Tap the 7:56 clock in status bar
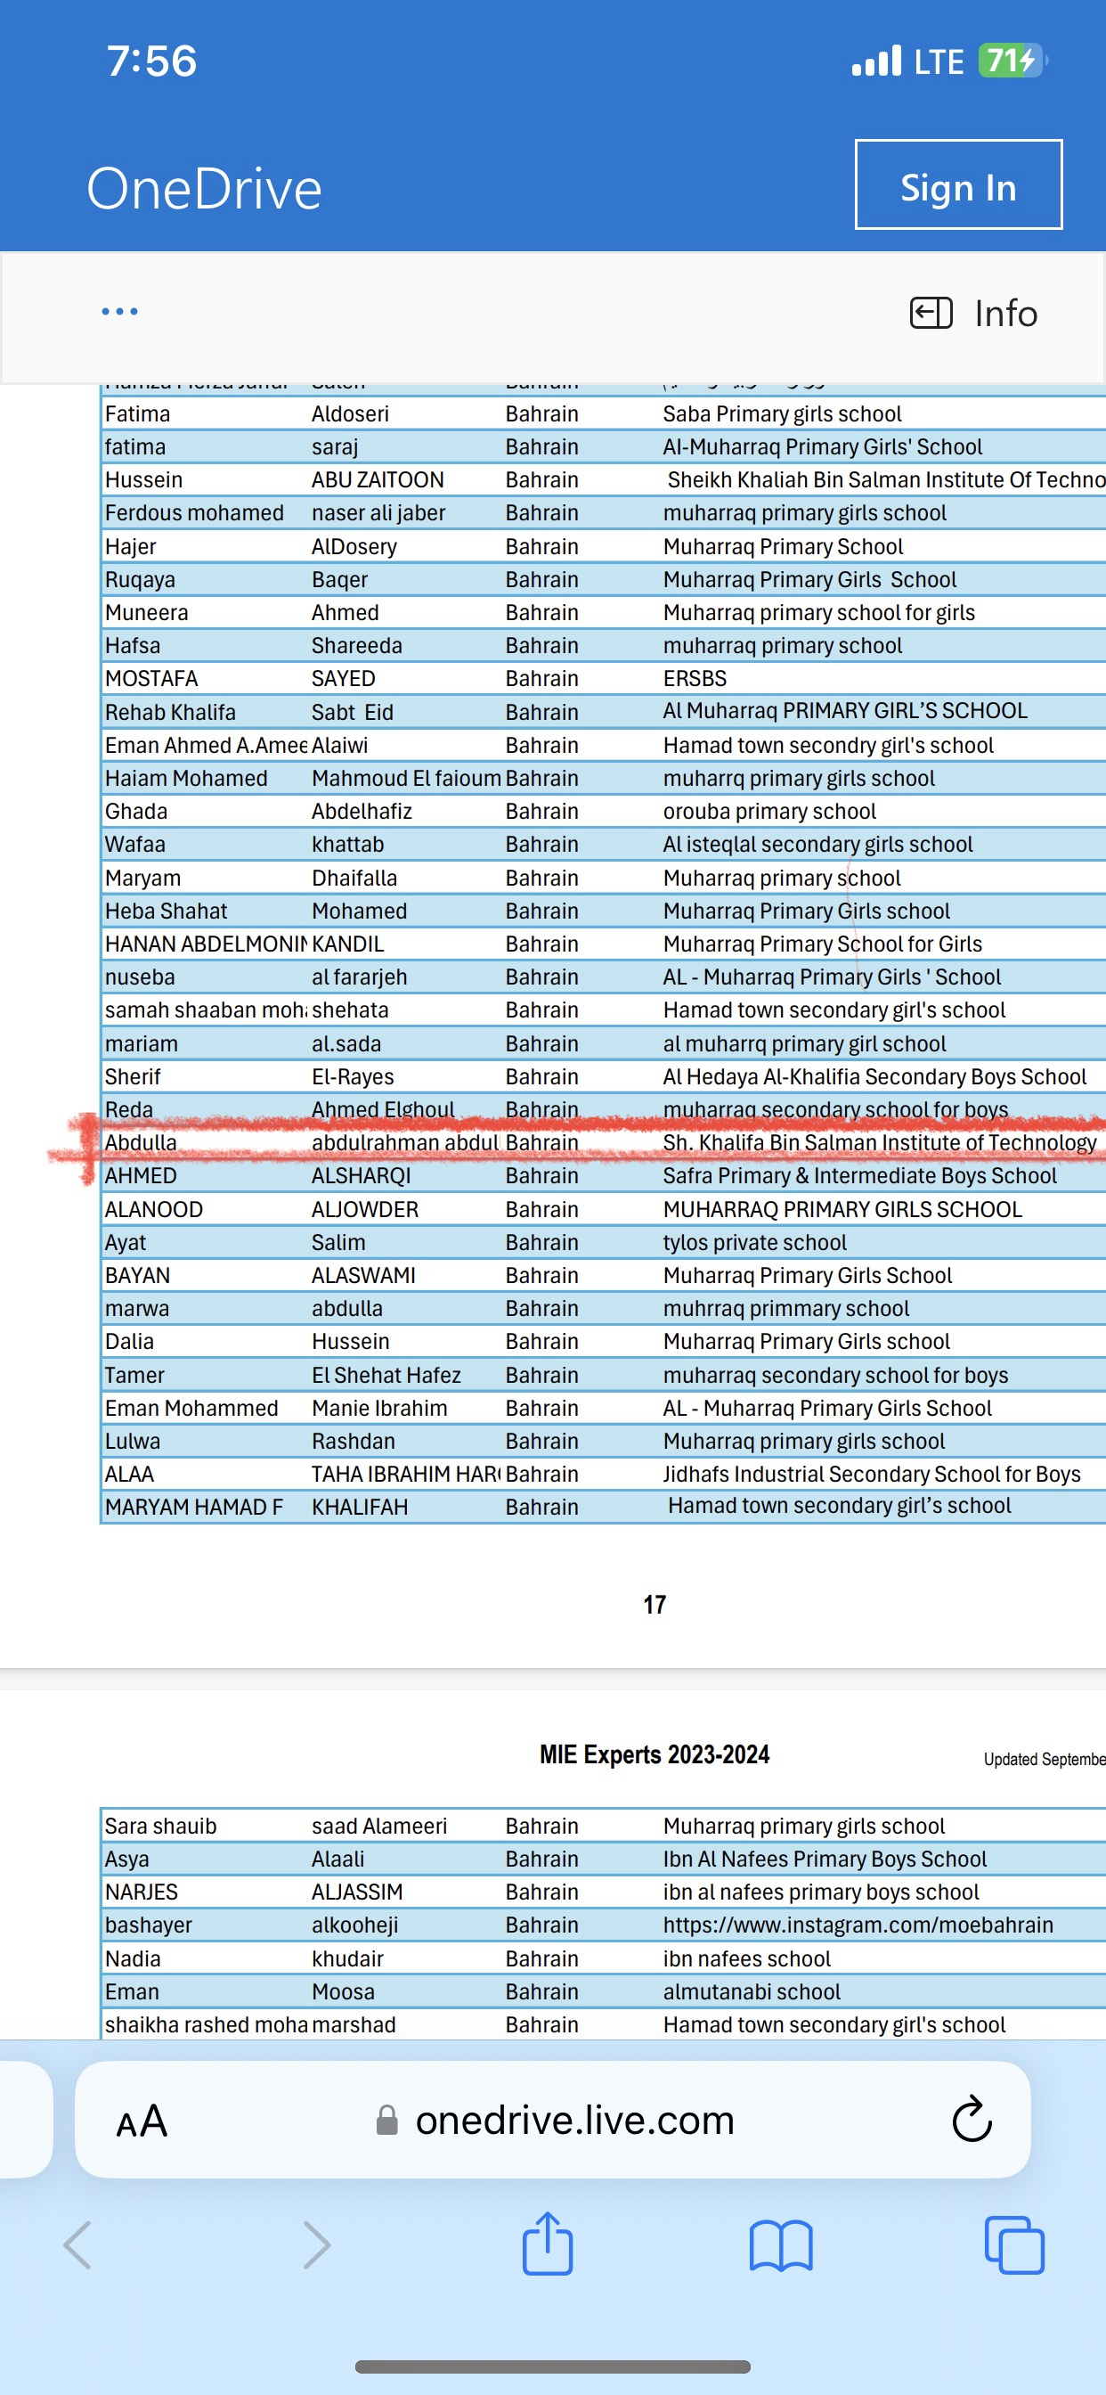The height and width of the screenshot is (2395, 1106). click(151, 61)
